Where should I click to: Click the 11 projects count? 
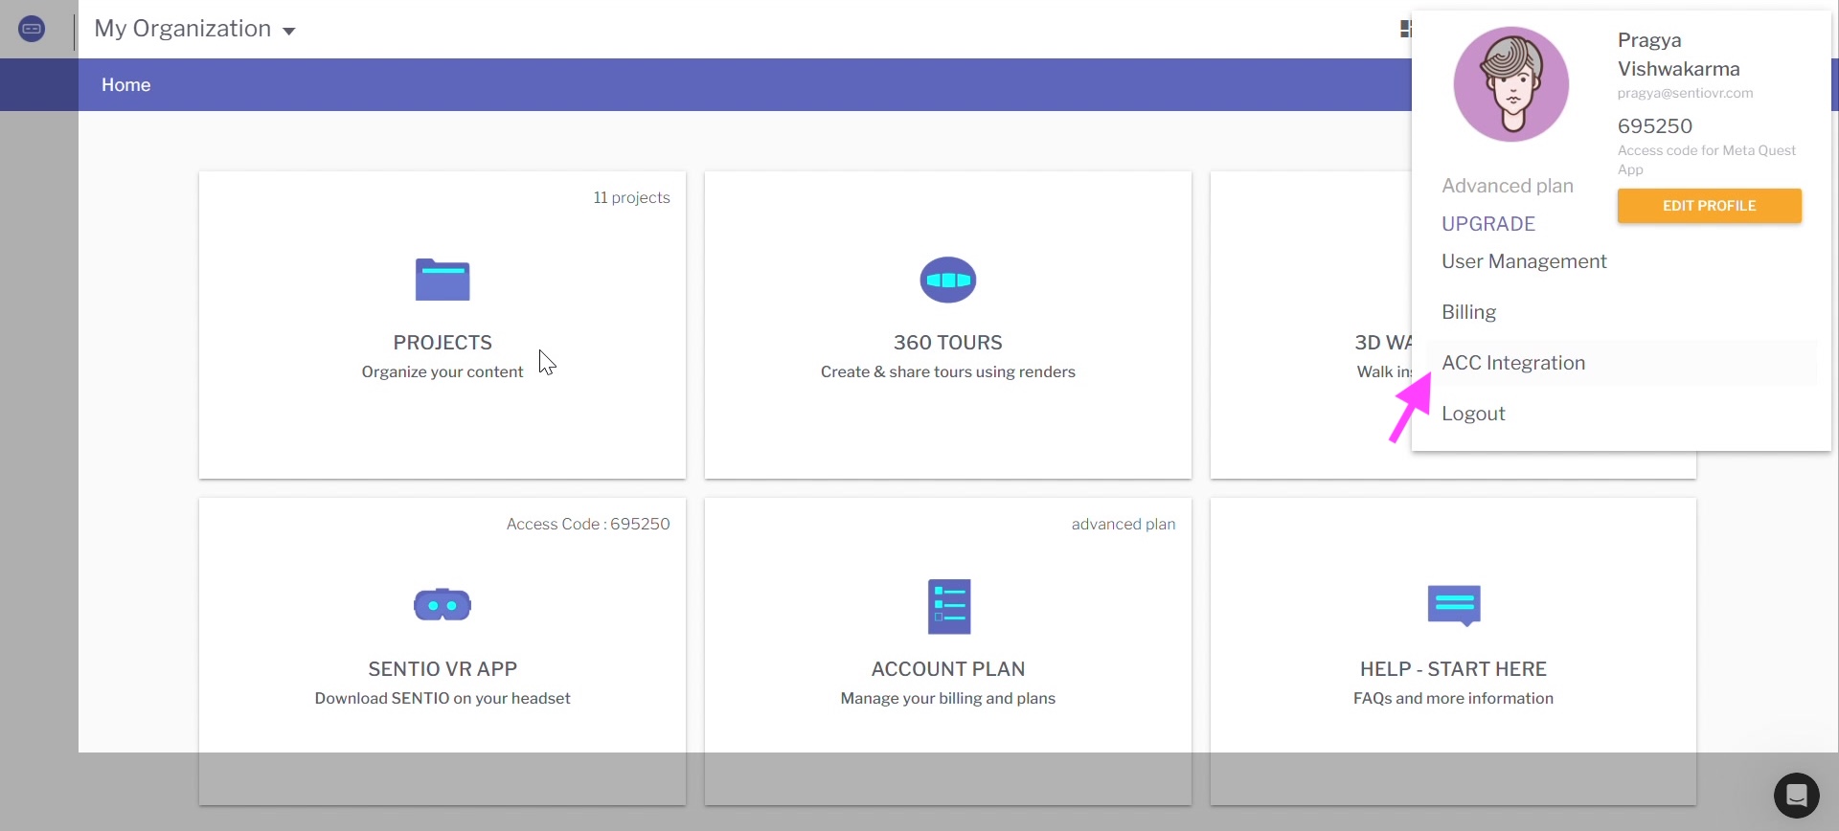[631, 197]
